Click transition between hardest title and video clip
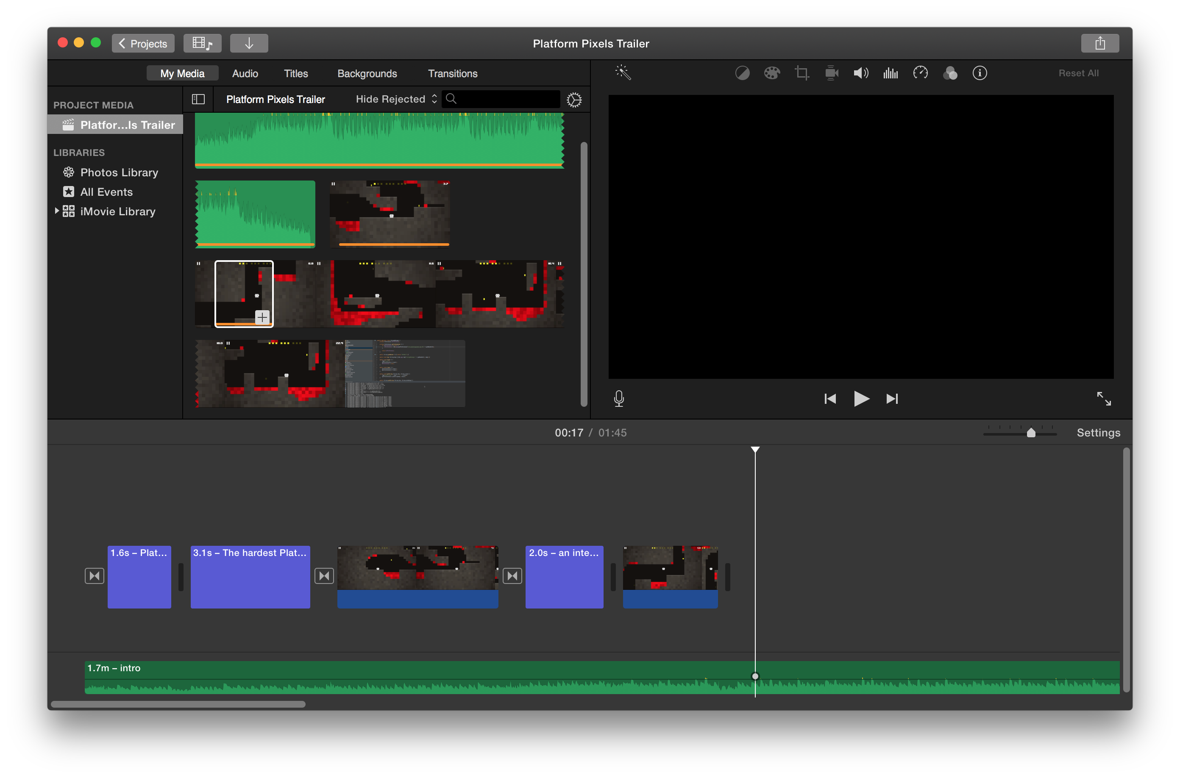This screenshot has width=1180, height=778. [x=324, y=575]
